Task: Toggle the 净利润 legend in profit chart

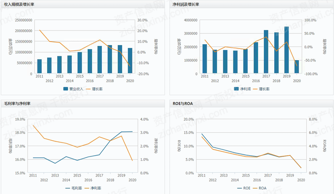Action: click(x=242, y=89)
